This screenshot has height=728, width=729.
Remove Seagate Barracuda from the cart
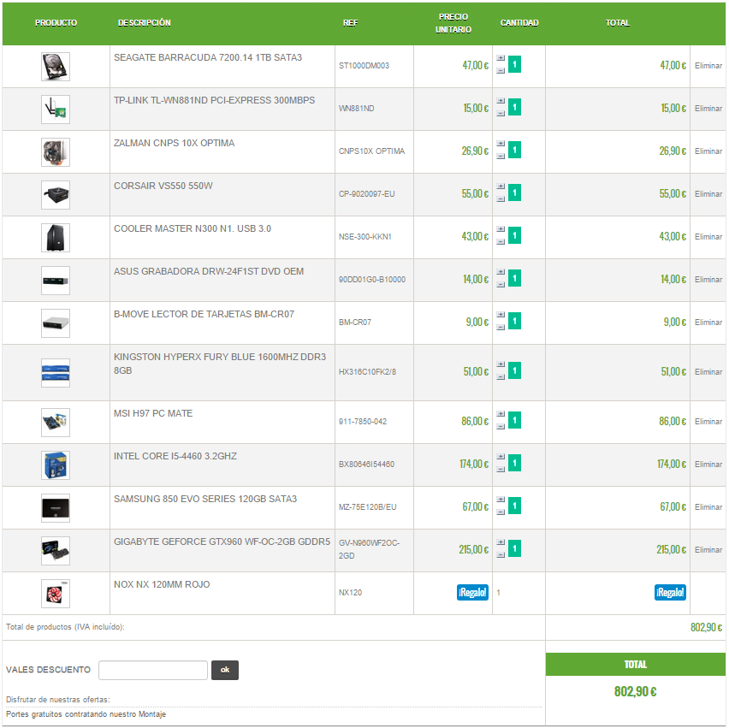pyautogui.click(x=708, y=66)
